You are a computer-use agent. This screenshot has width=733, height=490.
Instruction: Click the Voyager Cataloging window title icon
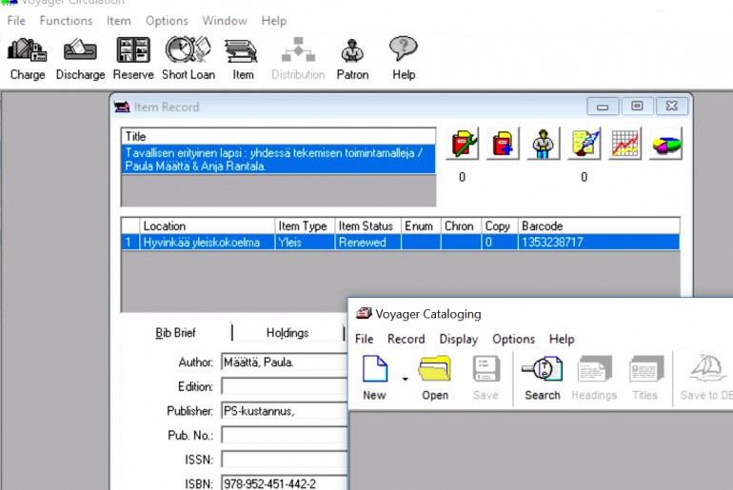click(364, 313)
